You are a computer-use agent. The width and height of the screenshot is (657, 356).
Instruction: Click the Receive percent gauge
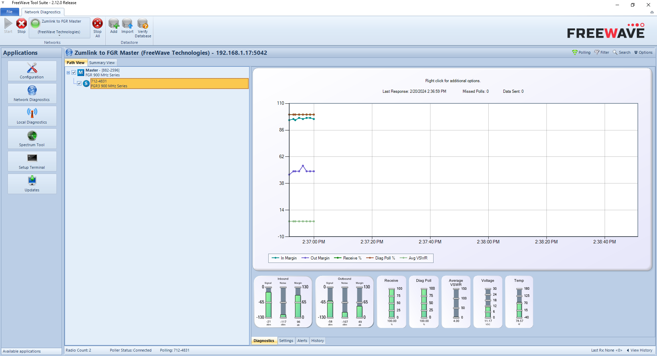[x=391, y=302]
